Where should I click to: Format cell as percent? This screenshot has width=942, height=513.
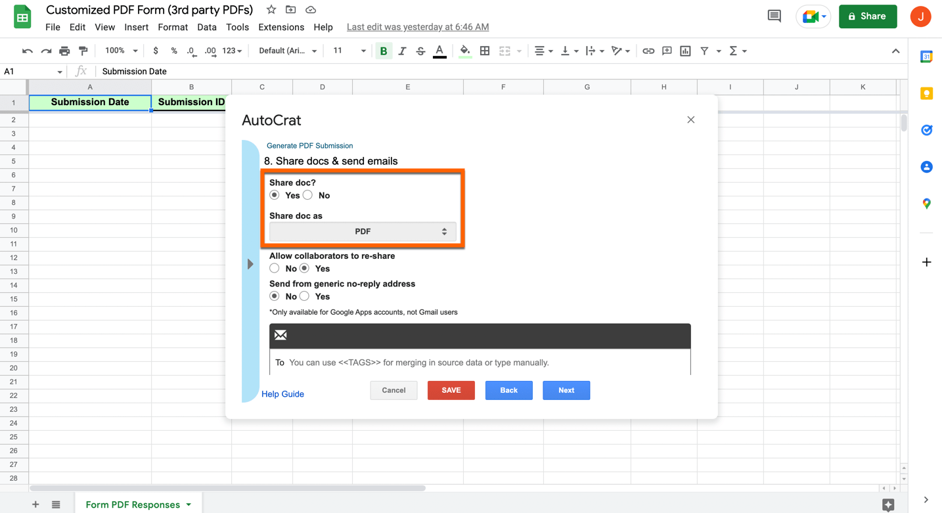click(174, 51)
